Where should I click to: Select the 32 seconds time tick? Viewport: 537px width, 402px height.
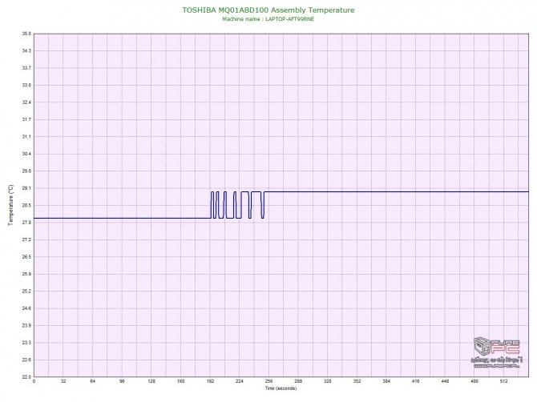[63, 381]
